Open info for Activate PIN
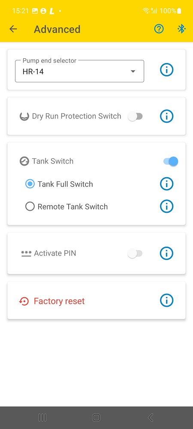Screen dimensions: 193x429 pos(166,254)
